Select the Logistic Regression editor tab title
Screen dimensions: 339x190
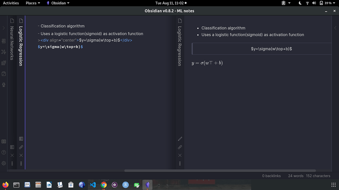coord(21,46)
